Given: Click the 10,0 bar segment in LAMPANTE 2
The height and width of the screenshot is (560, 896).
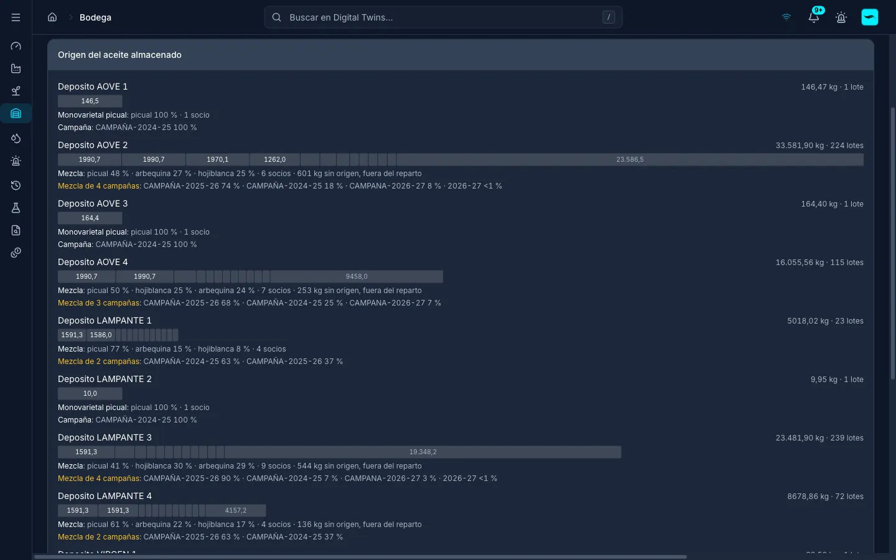Looking at the screenshot, I should pos(90,393).
